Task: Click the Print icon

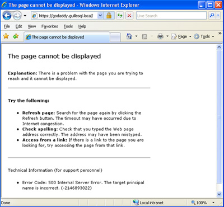Action: [160, 36]
